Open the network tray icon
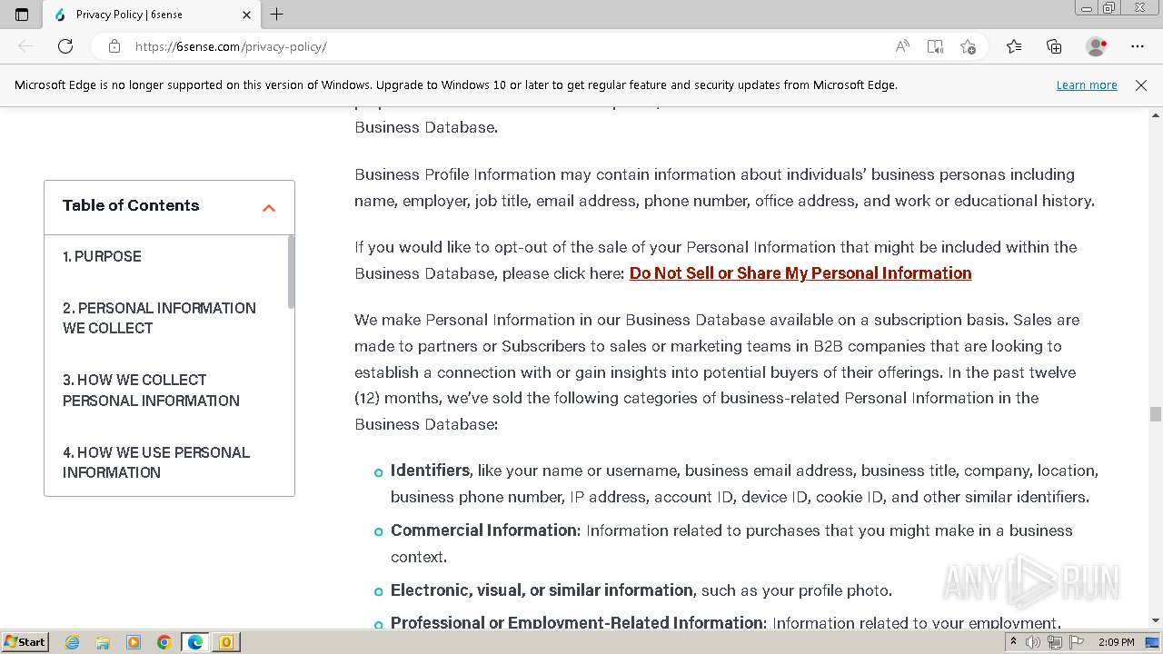This screenshot has height=654, width=1163. point(1054,642)
